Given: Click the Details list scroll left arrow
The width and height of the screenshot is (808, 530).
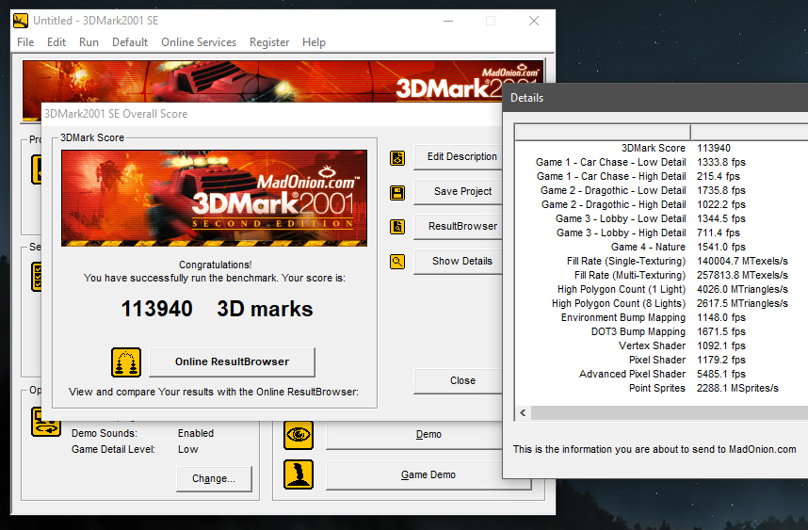Looking at the screenshot, I should tap(523, 412).
